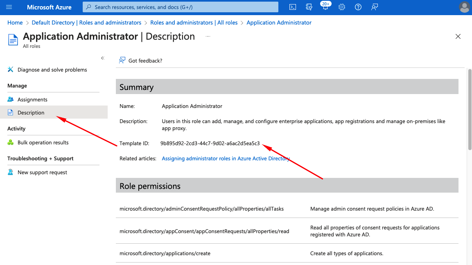
Task: Select the Template ID value 9b895d92-2cd3-44c7-9d02-a6ac2d5ea5c3
Action: point(210,143)
